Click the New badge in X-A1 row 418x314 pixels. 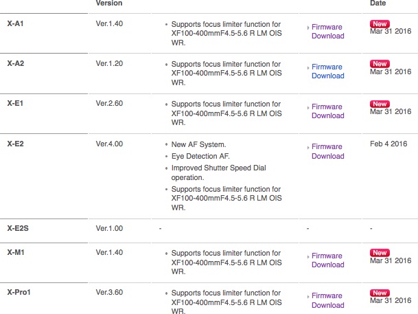pyautogui.click(x=380, y=24)
